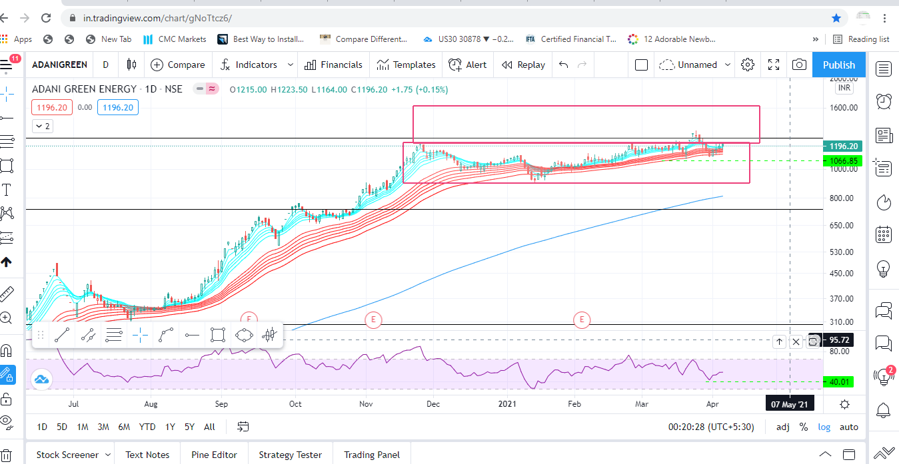
Task: Show more bookmarks with the chevron overflow
Action: click(x=816, y=39)
